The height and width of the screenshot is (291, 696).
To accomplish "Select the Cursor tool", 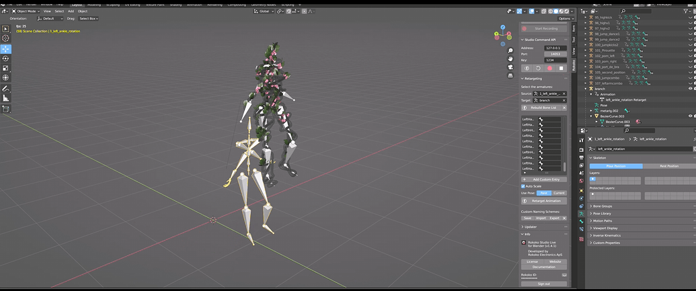I will [x=6, y=38].
